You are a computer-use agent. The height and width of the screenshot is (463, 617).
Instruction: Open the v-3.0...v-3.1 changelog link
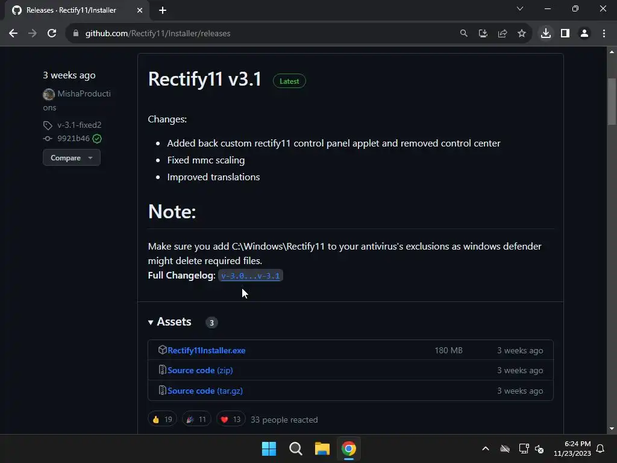tap(250, 276)
